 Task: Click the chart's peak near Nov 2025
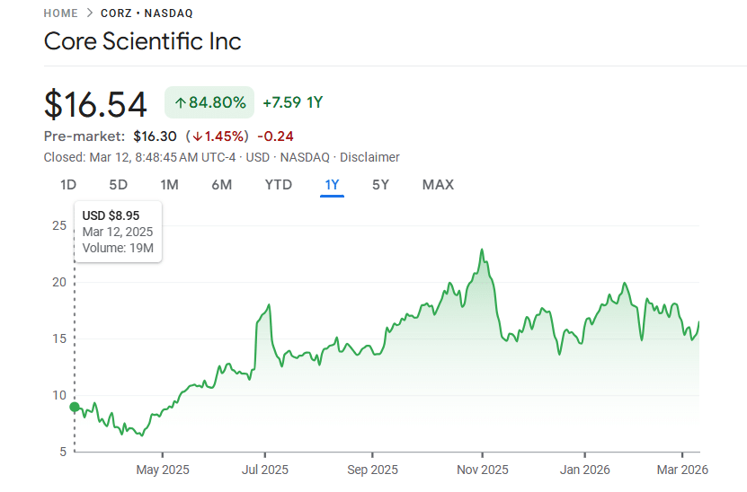tap(483, 250)
